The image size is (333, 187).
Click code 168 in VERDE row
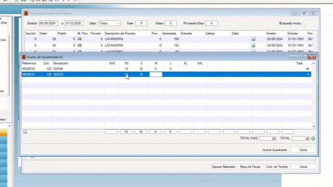49,74
